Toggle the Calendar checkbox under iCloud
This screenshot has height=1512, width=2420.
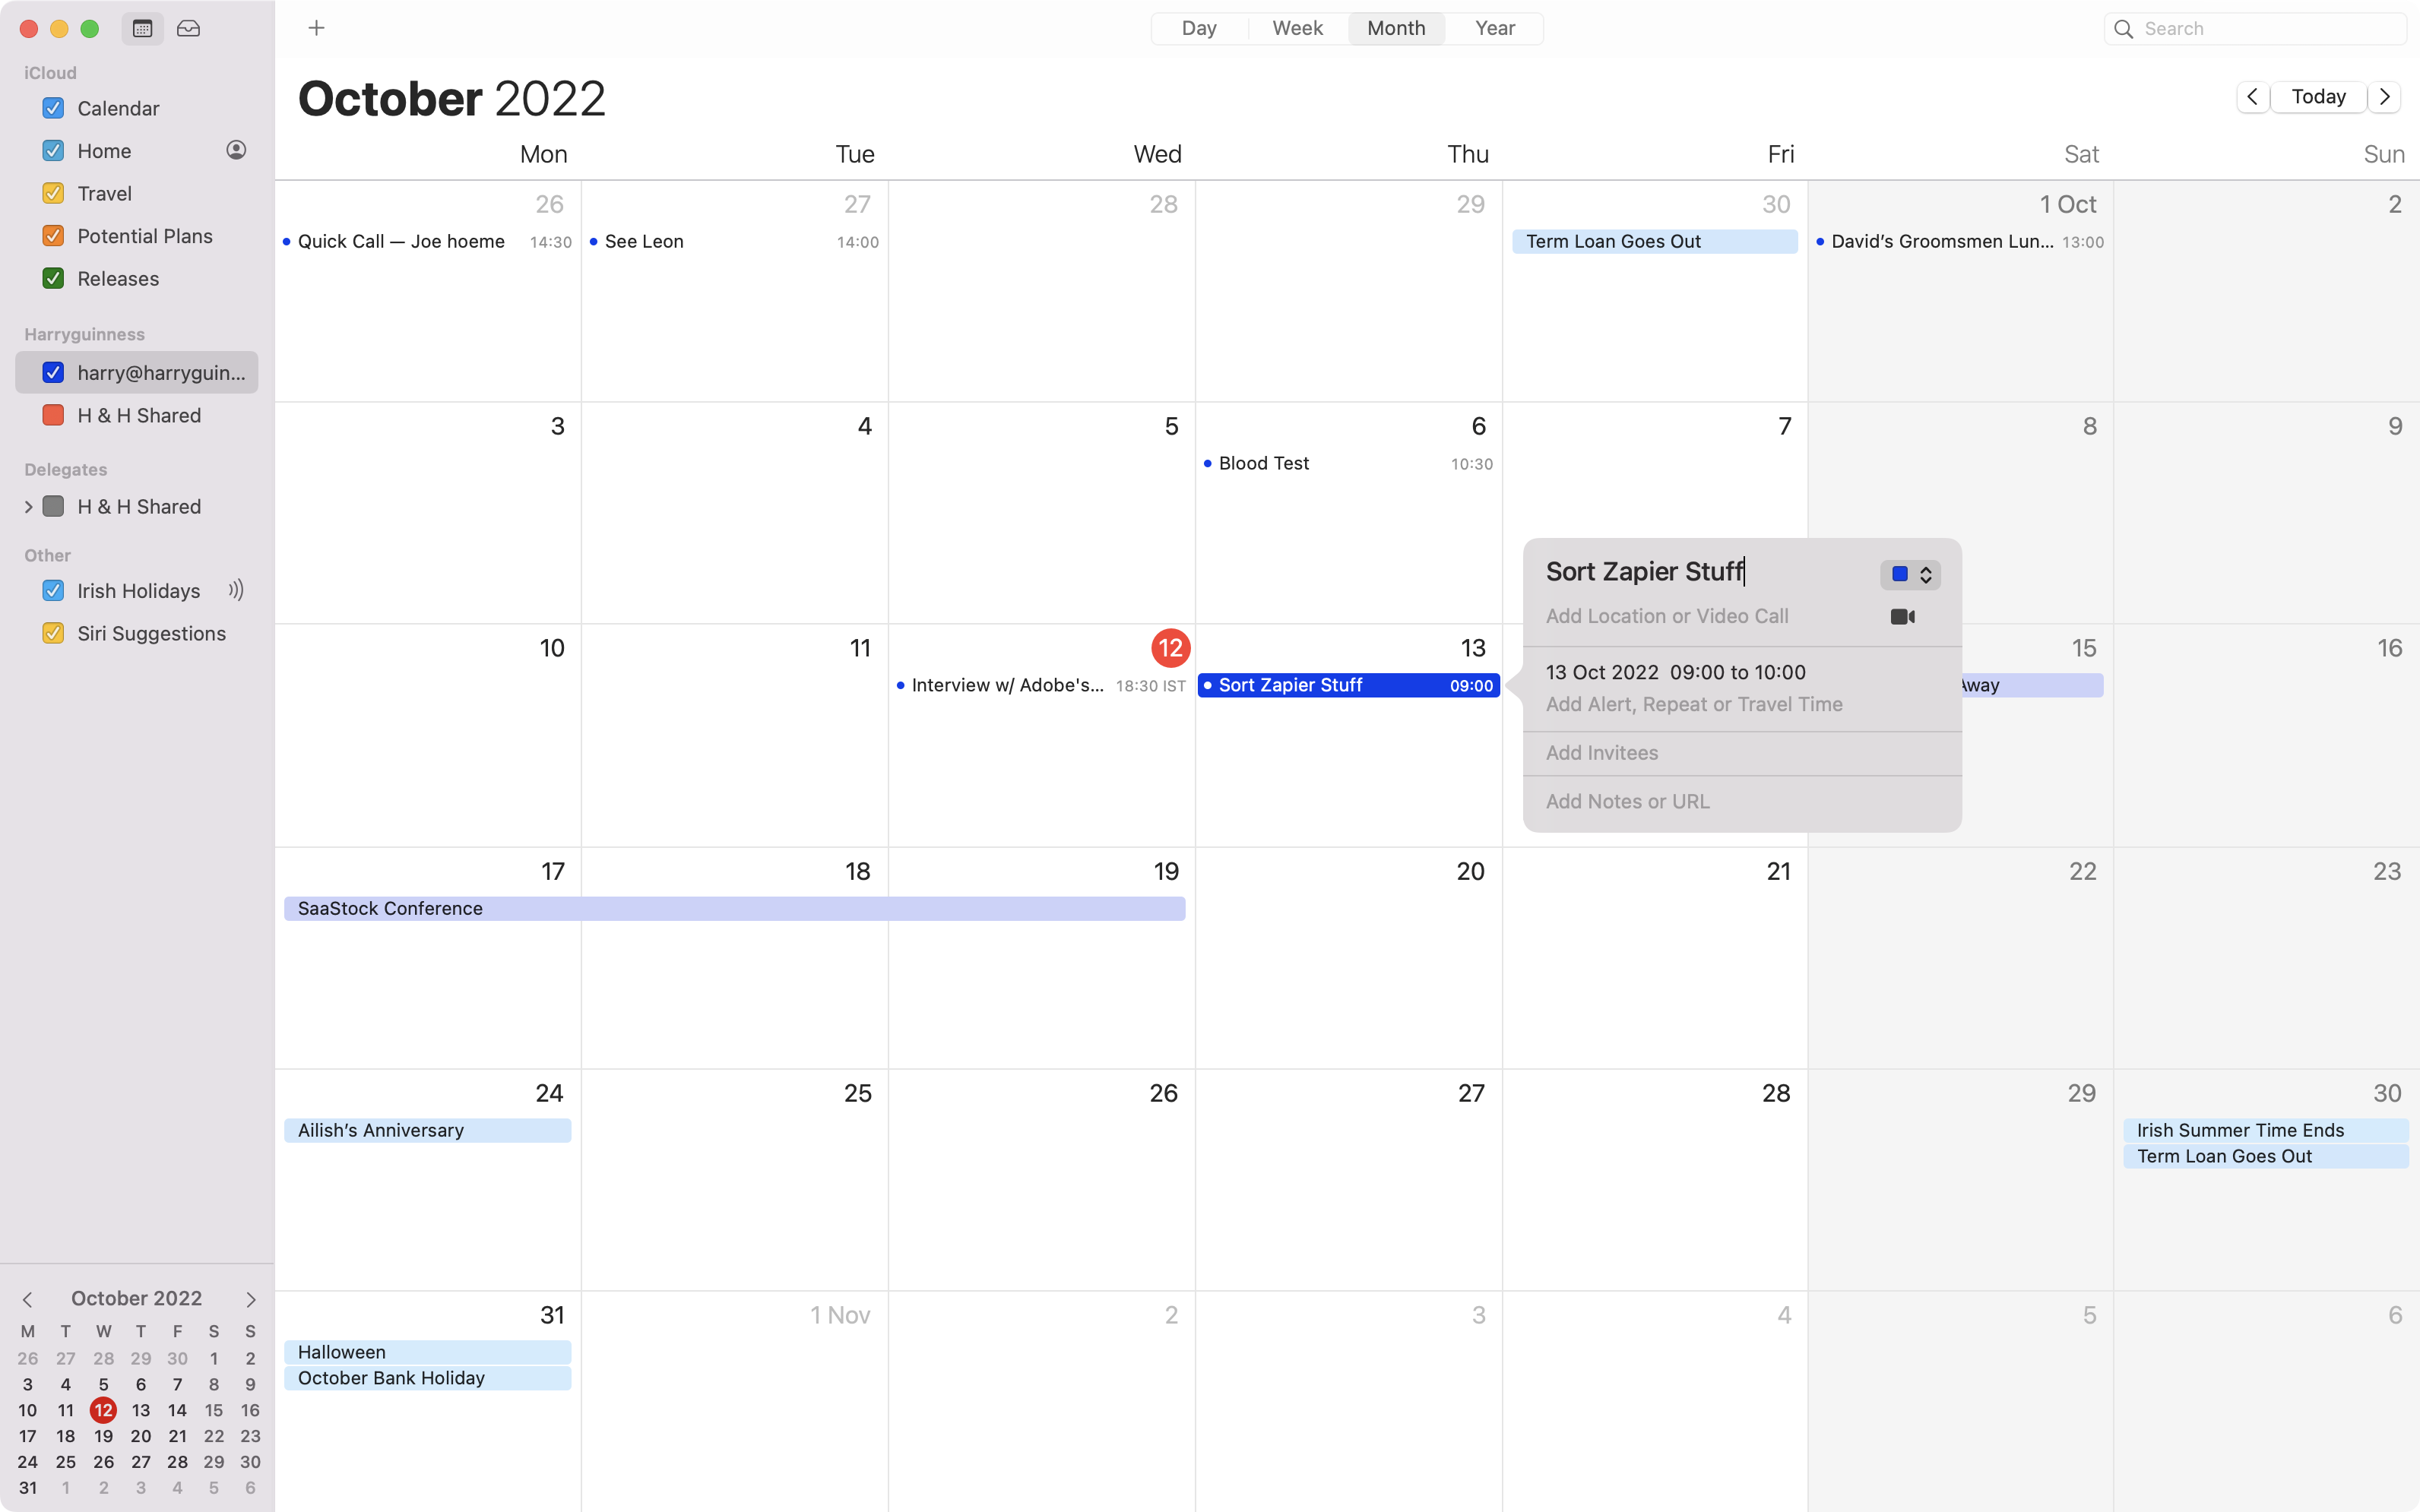[52, 108]
